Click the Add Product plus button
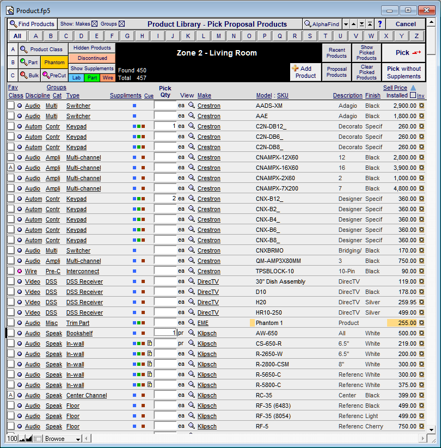 (x=305, y=72)
